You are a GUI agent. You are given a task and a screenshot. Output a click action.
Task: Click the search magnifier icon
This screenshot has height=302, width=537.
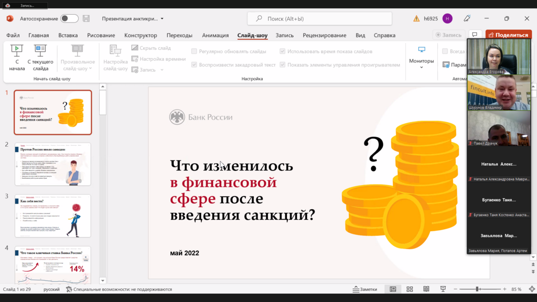tap(259, 18)
